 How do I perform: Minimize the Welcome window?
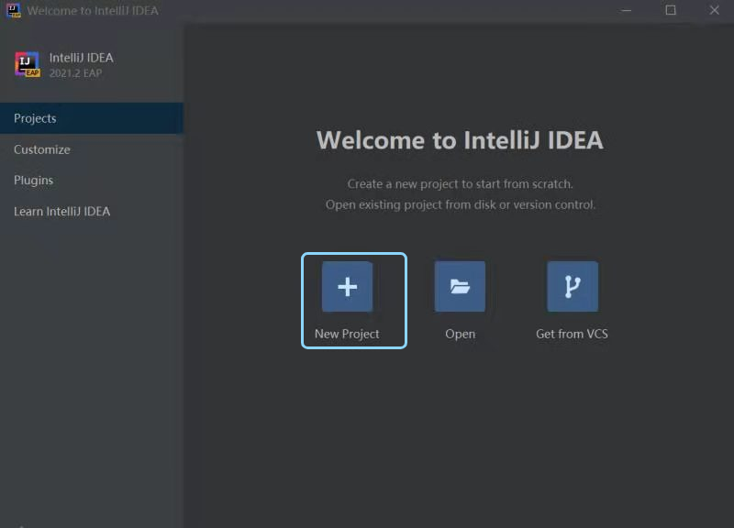pyautogui.click(x=627, y=10)
